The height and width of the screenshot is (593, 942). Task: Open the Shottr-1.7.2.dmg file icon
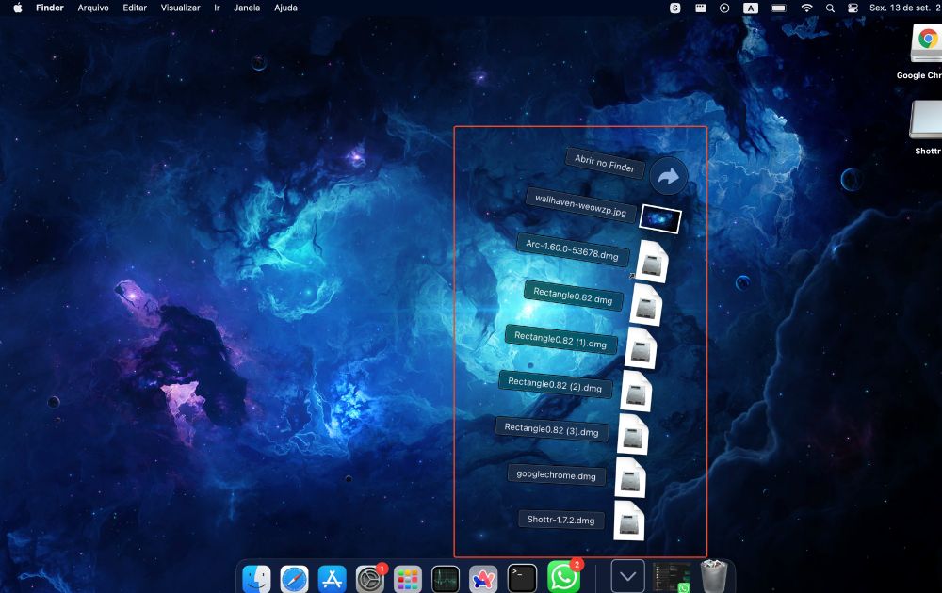629,521
